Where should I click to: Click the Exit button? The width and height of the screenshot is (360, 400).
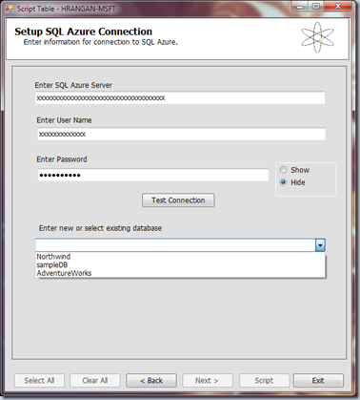pyautogui.click(x=318, y=381)
